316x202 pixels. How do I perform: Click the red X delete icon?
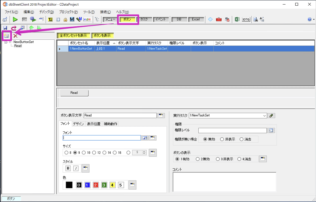tap(15, 36)
